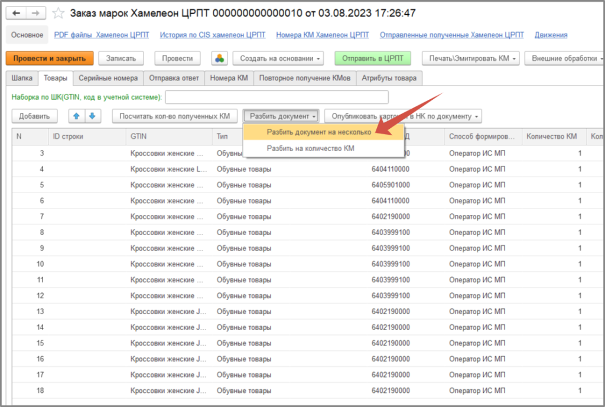Screen dimensions: 605x407
Task: Choose Разбить документ на несколько menu item
Action: tap(323, 132)
